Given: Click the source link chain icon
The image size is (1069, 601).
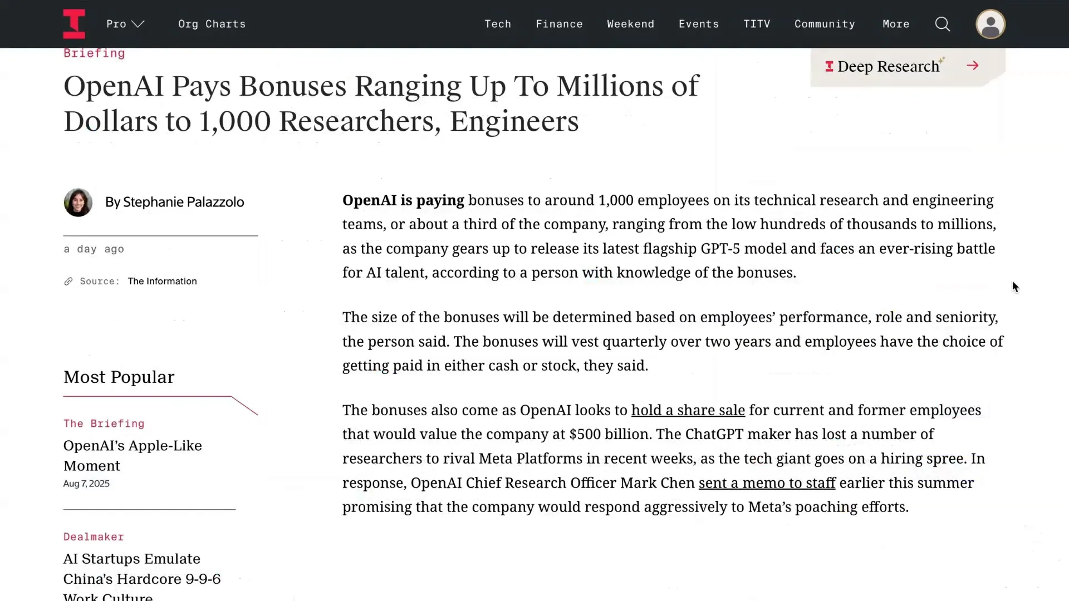Looking at the screenshot, I should 68,282.
